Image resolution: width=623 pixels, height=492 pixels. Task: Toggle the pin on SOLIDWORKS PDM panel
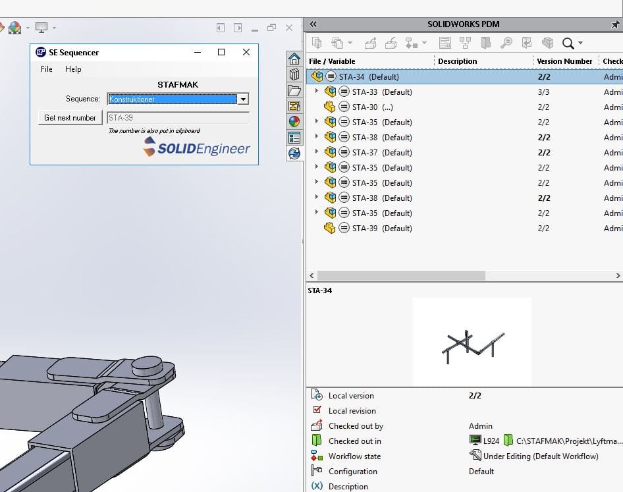point(615,24)
